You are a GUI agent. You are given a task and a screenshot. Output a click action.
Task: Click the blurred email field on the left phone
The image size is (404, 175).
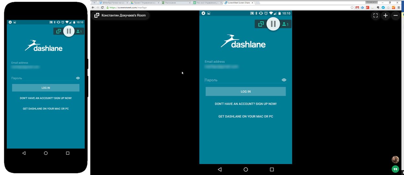[25, 67]
